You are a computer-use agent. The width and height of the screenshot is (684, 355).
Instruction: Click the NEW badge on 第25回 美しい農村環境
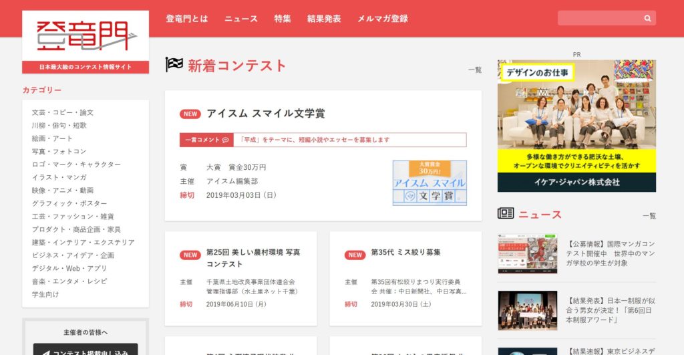point(190,255)
